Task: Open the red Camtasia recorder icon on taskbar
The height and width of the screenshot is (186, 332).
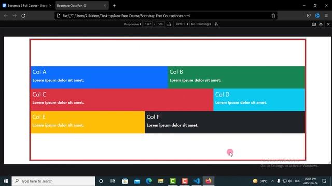Action: [185, 181]
